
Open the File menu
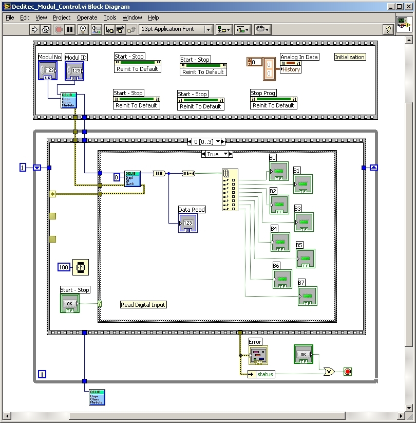(10, 17)
